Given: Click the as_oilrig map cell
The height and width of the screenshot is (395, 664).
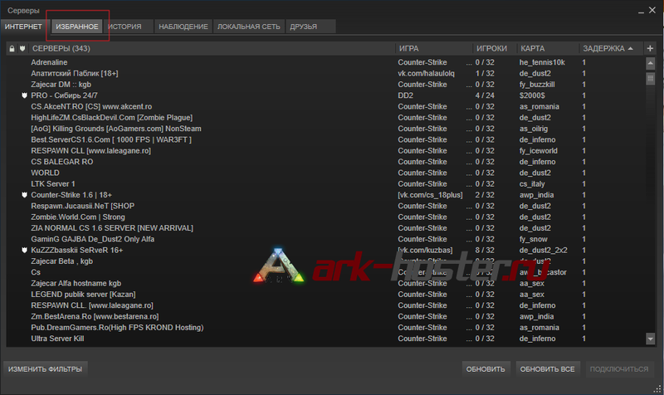Looking at the screenshot, I should (534, 129).
